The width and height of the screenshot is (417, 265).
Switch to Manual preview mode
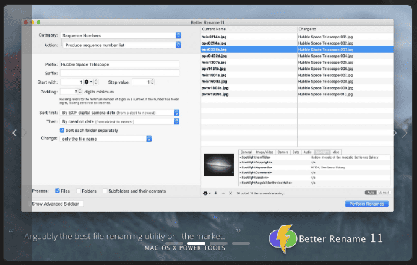[x=383, y=193]
